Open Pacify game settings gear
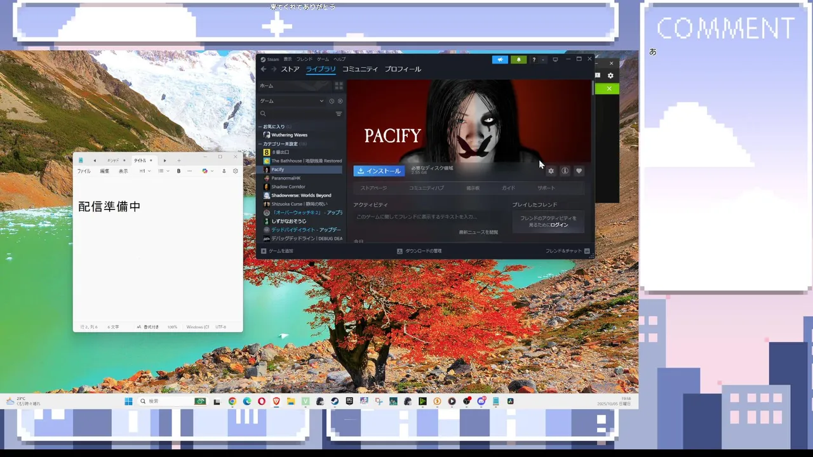The image size is (813, 457). (x=551, y=171)
